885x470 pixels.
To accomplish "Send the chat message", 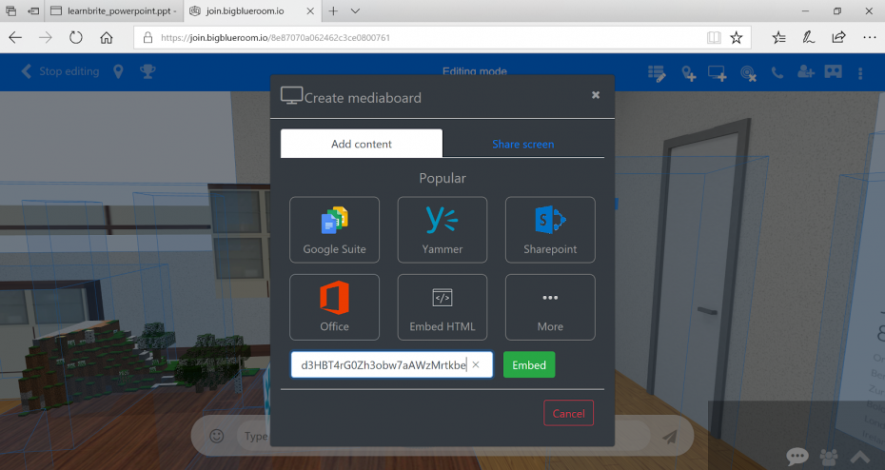I will click(x=669, y=436).
